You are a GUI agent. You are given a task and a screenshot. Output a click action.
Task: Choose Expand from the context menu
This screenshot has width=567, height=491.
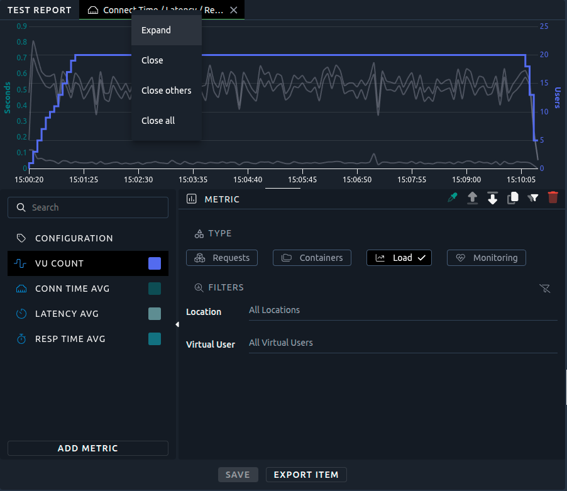pyautogui.click(x=157, y=30)
